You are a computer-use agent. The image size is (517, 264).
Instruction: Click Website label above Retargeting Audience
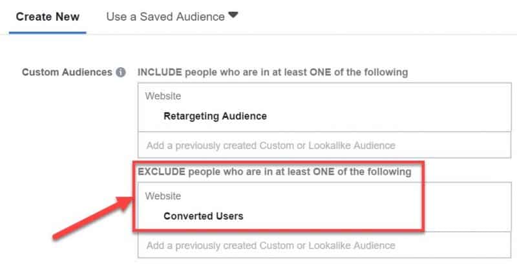click(163, 96)
